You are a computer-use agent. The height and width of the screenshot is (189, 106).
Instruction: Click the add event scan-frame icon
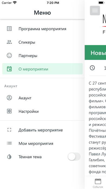(9, 130)
